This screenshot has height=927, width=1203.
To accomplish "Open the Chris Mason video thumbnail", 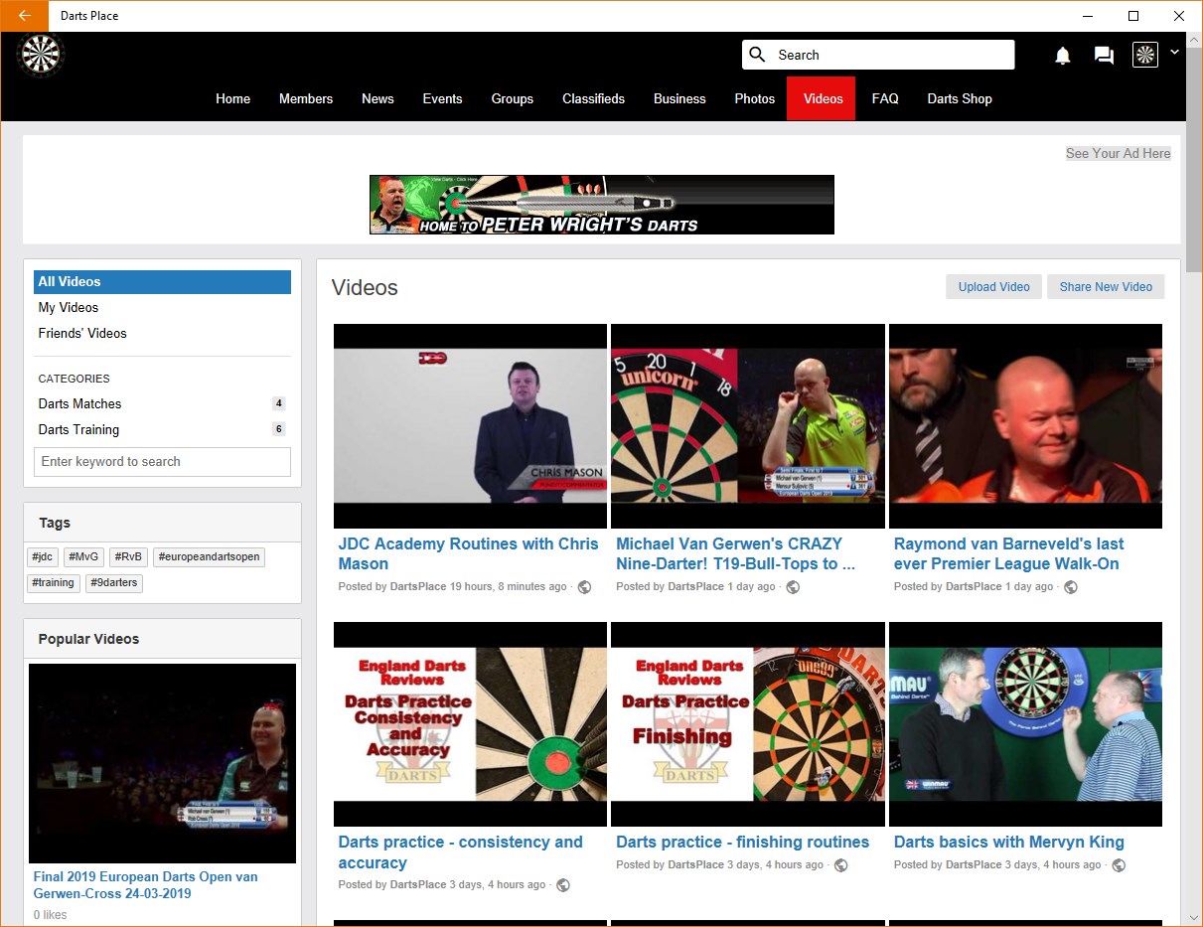I will [x=470, y=426].
